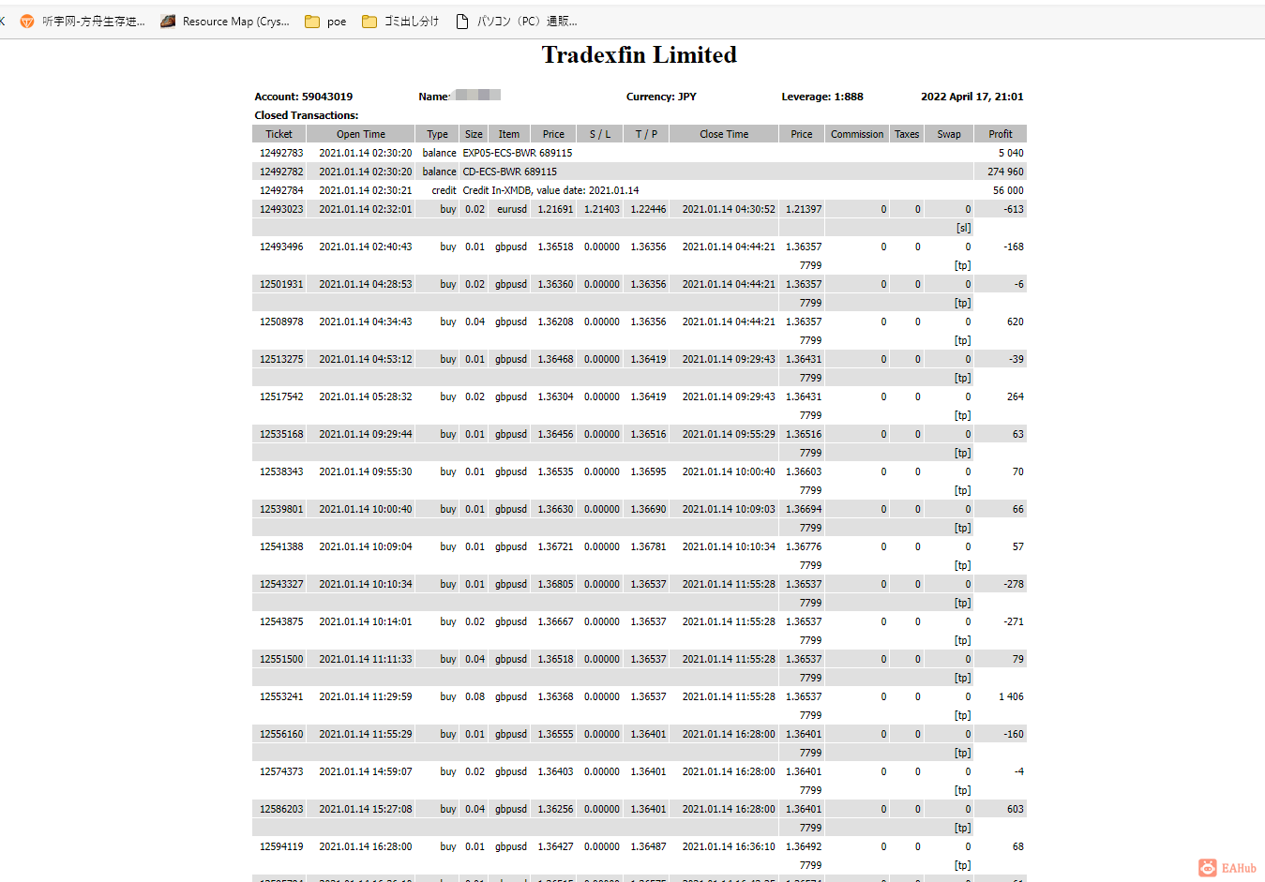Open the Resource Map (Crys... bookmark
The width and height of the screenshot is (1265, 882).
point(225,22)
